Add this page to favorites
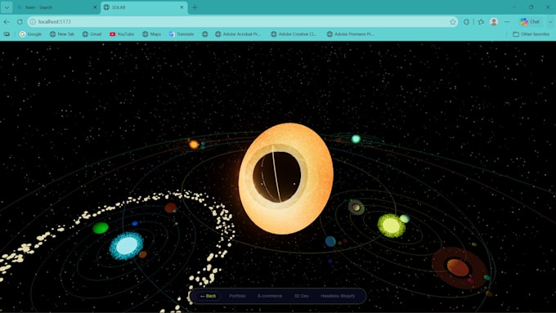This screenshot has width=556, height=313. [453, 22]
